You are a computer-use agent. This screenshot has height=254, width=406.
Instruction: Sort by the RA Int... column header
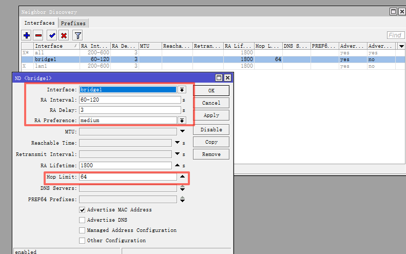pos(95,46)
